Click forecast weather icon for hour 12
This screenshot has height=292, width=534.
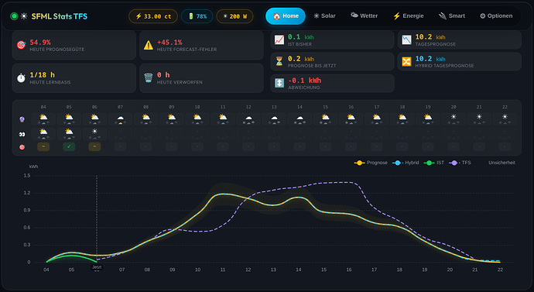[x=248, y=118]
